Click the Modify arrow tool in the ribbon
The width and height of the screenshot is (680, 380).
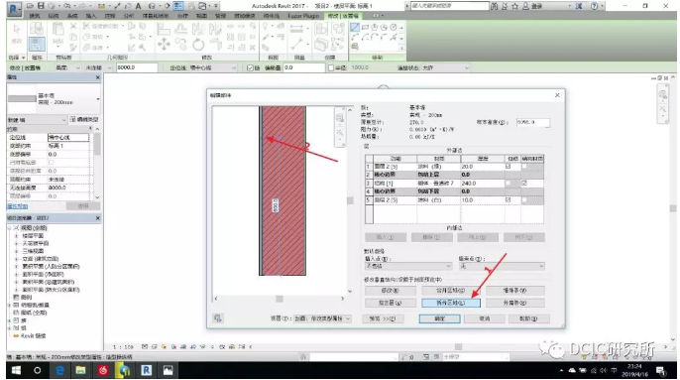(17, 30)
